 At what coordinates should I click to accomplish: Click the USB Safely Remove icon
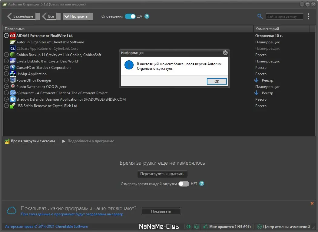tap(13, 106)
